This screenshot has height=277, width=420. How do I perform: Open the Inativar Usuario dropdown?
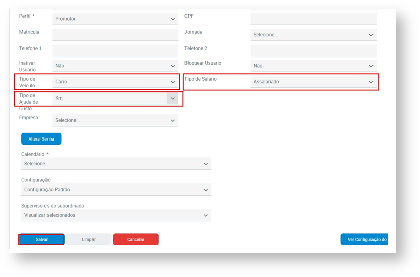tap(115, 66)
